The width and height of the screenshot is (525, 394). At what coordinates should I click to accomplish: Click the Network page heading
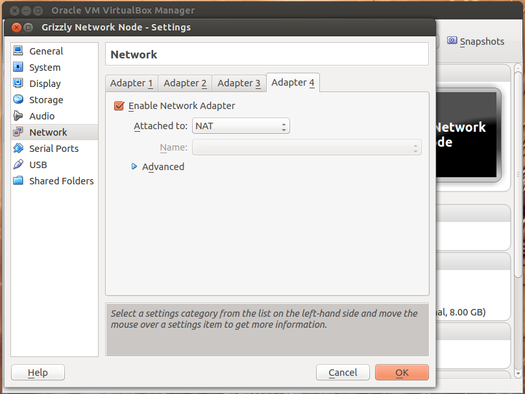[134, 55]
